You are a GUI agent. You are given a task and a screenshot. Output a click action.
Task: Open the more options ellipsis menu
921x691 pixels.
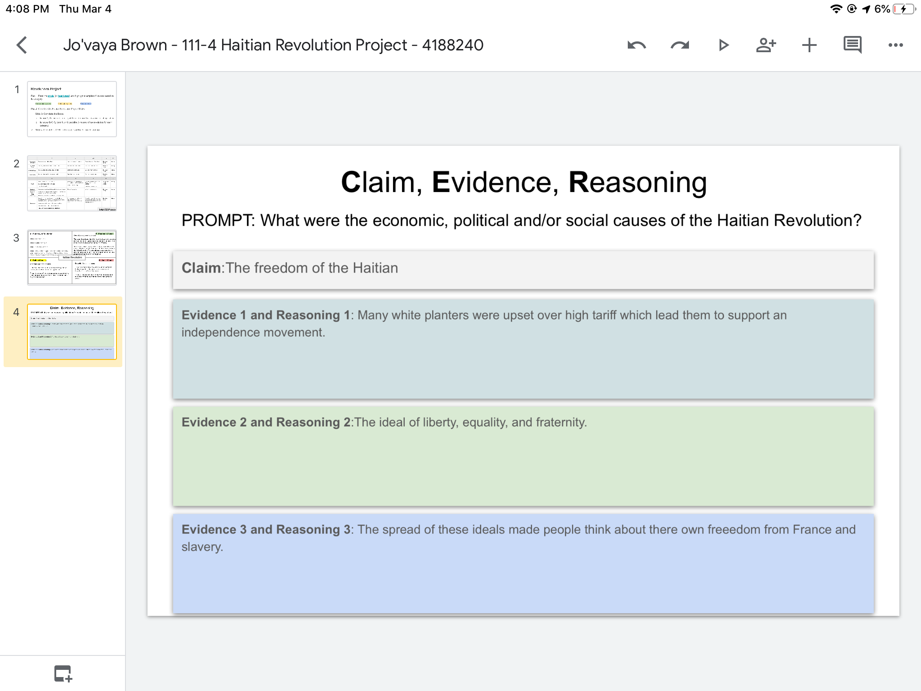[x=895, y=45]
